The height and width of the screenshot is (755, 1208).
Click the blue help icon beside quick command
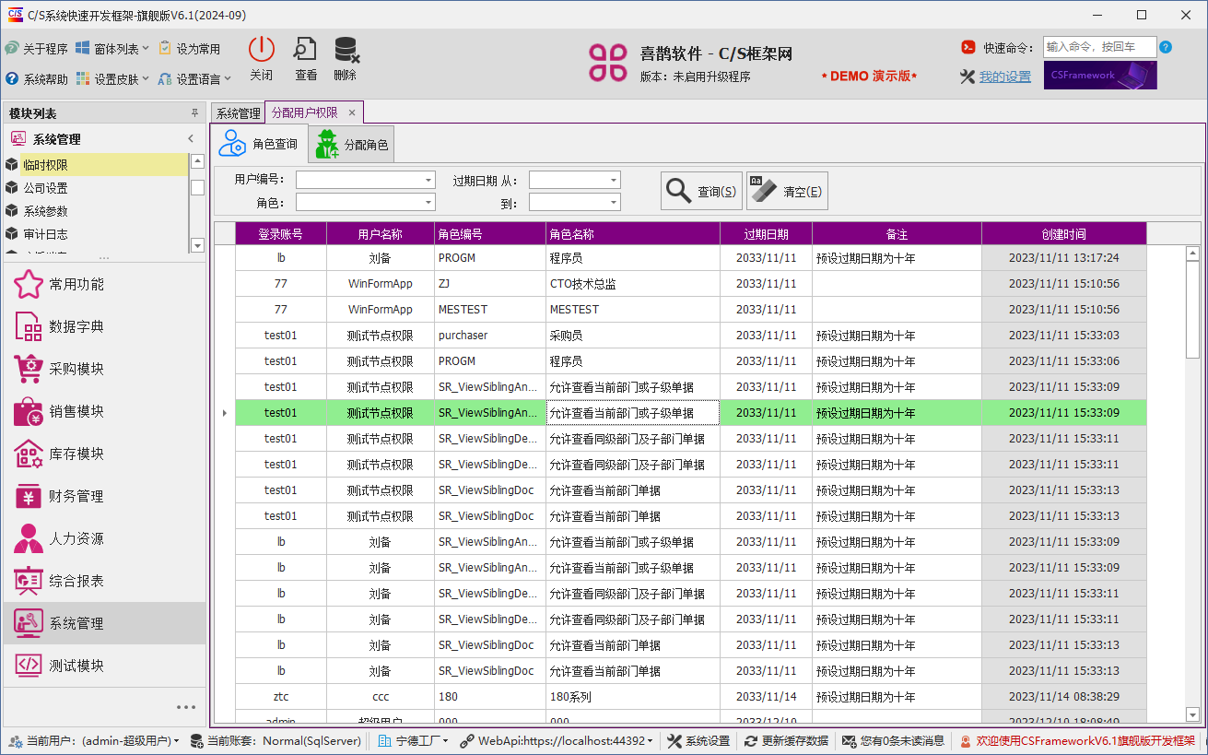coord(1166,47)
